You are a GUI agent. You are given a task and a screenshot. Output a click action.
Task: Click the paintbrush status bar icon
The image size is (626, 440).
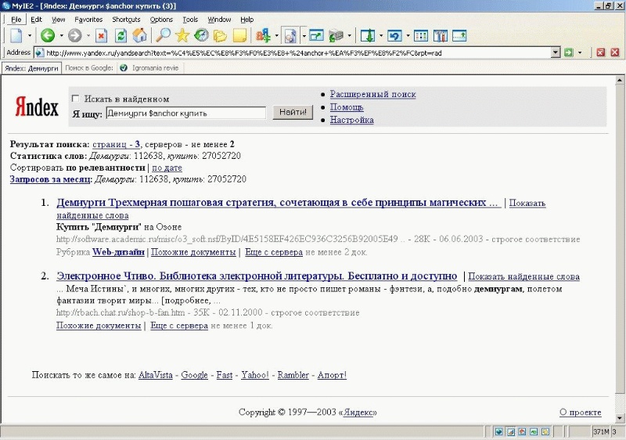click(x=511, y=431)
